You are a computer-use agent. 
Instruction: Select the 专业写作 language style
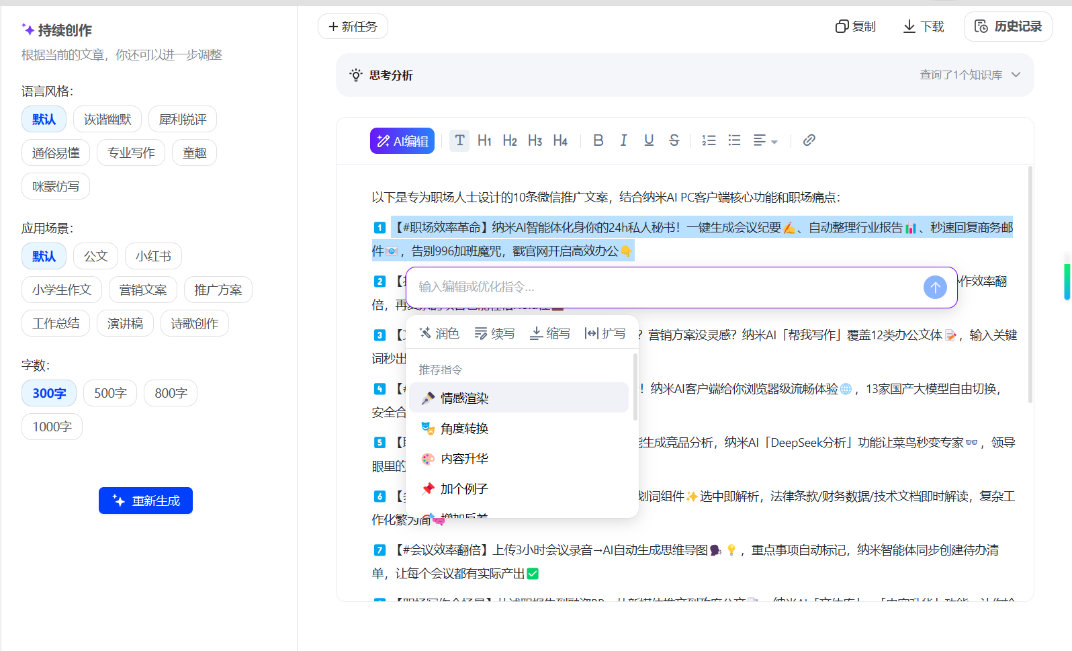[131, 153]
